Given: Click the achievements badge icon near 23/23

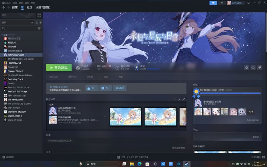Looking at the screenshot, I should point(136,68).
